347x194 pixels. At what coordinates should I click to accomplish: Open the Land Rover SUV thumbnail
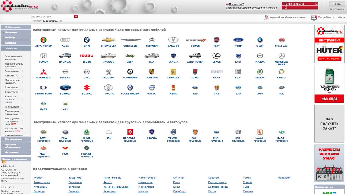pos(195,56)
